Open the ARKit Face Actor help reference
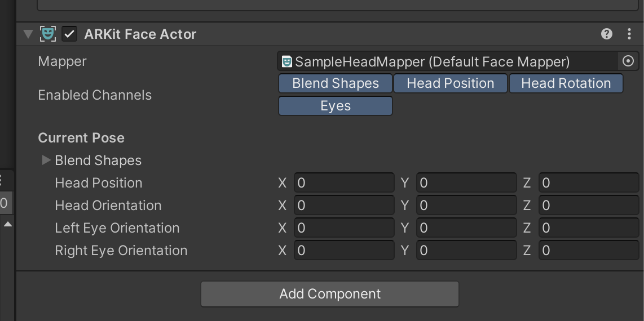 [607, 34]
